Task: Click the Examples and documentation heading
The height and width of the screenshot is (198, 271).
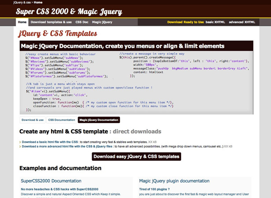Action: coord(60,168)
